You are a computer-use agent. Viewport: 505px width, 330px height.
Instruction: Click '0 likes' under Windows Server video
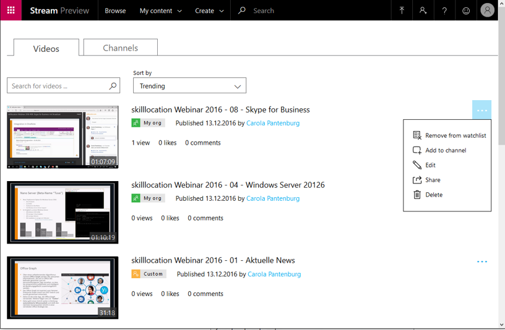point(170,218)
